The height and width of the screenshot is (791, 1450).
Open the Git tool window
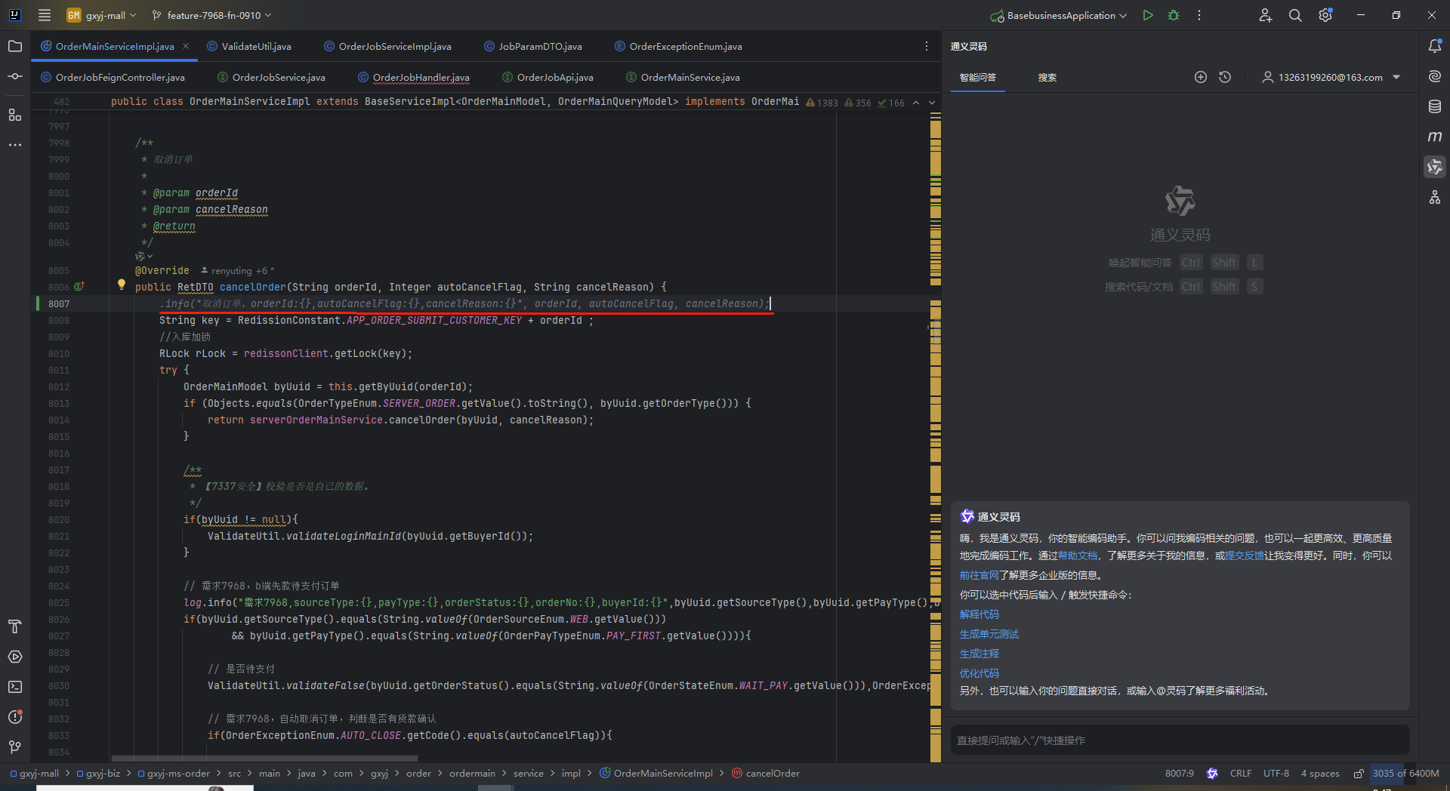click(x=15, y=747)
